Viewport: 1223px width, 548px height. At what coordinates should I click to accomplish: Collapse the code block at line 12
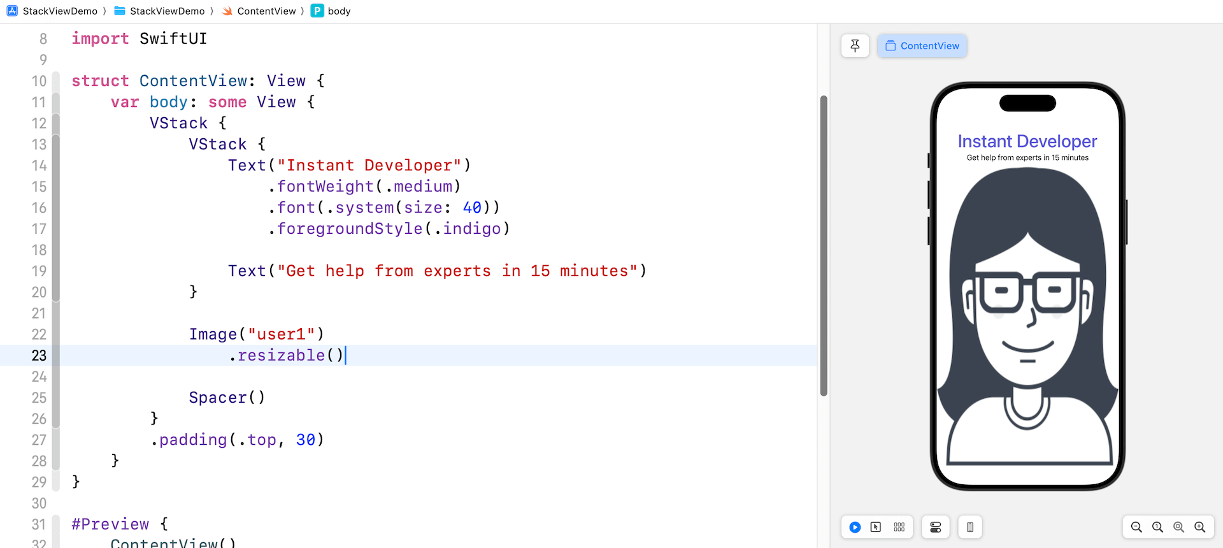56,123
